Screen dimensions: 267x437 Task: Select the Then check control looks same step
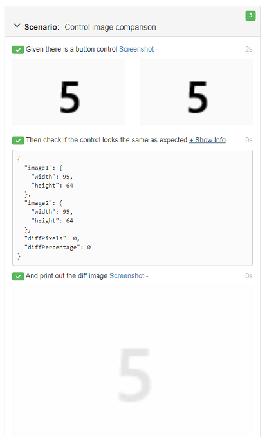107,140
